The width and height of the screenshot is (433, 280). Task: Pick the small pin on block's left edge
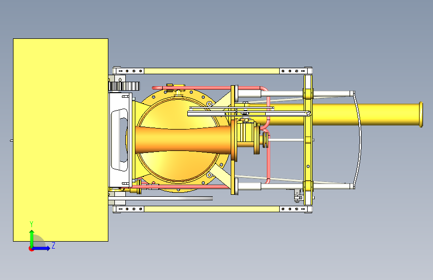[11, 140]
